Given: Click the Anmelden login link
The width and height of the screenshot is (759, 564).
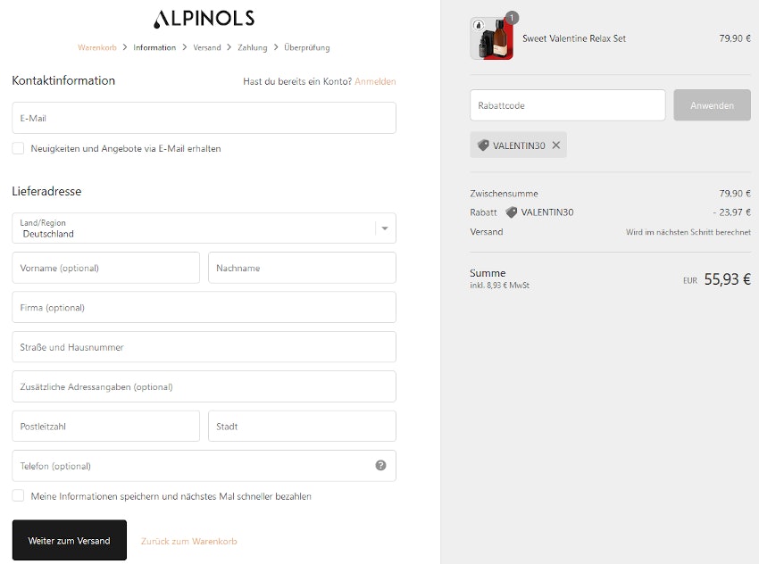Looking at the screenshot, I should coord(375,81).
